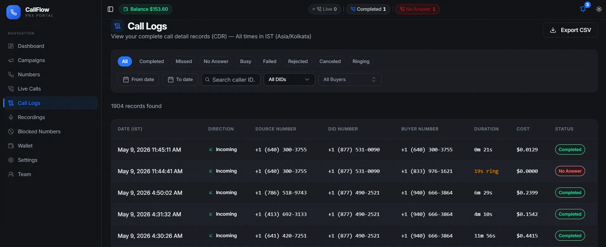Image resolution: width=606 pixels, height=247 pixels.
Task: Click incoming arrow icon for 11:45:11 AM call
Action: point(211,149)
